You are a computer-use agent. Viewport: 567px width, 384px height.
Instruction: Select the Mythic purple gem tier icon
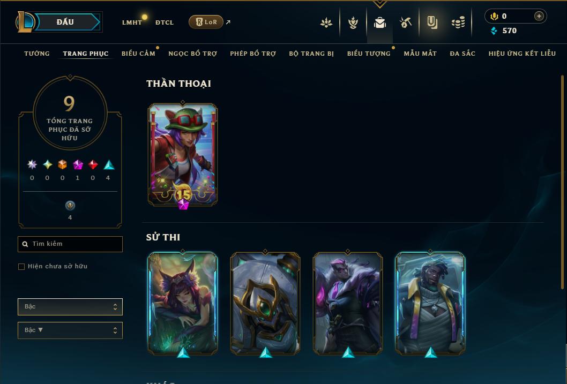(x=78, y=165)
